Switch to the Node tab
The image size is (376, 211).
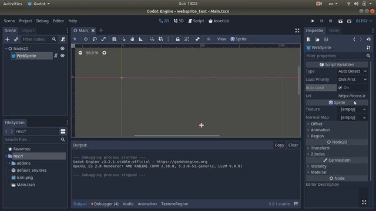(334, 30)
